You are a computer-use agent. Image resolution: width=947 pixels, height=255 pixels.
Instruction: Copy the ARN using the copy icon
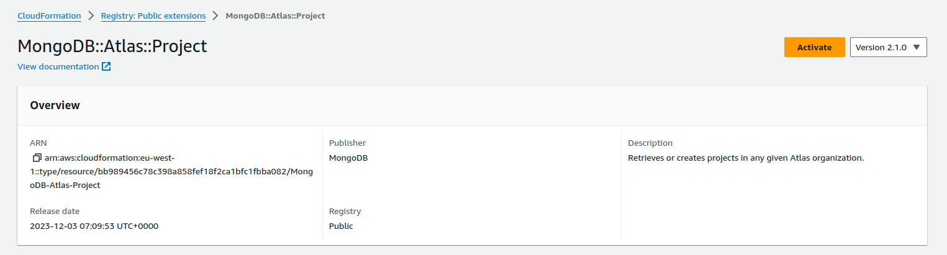click(x=37, y=158)
